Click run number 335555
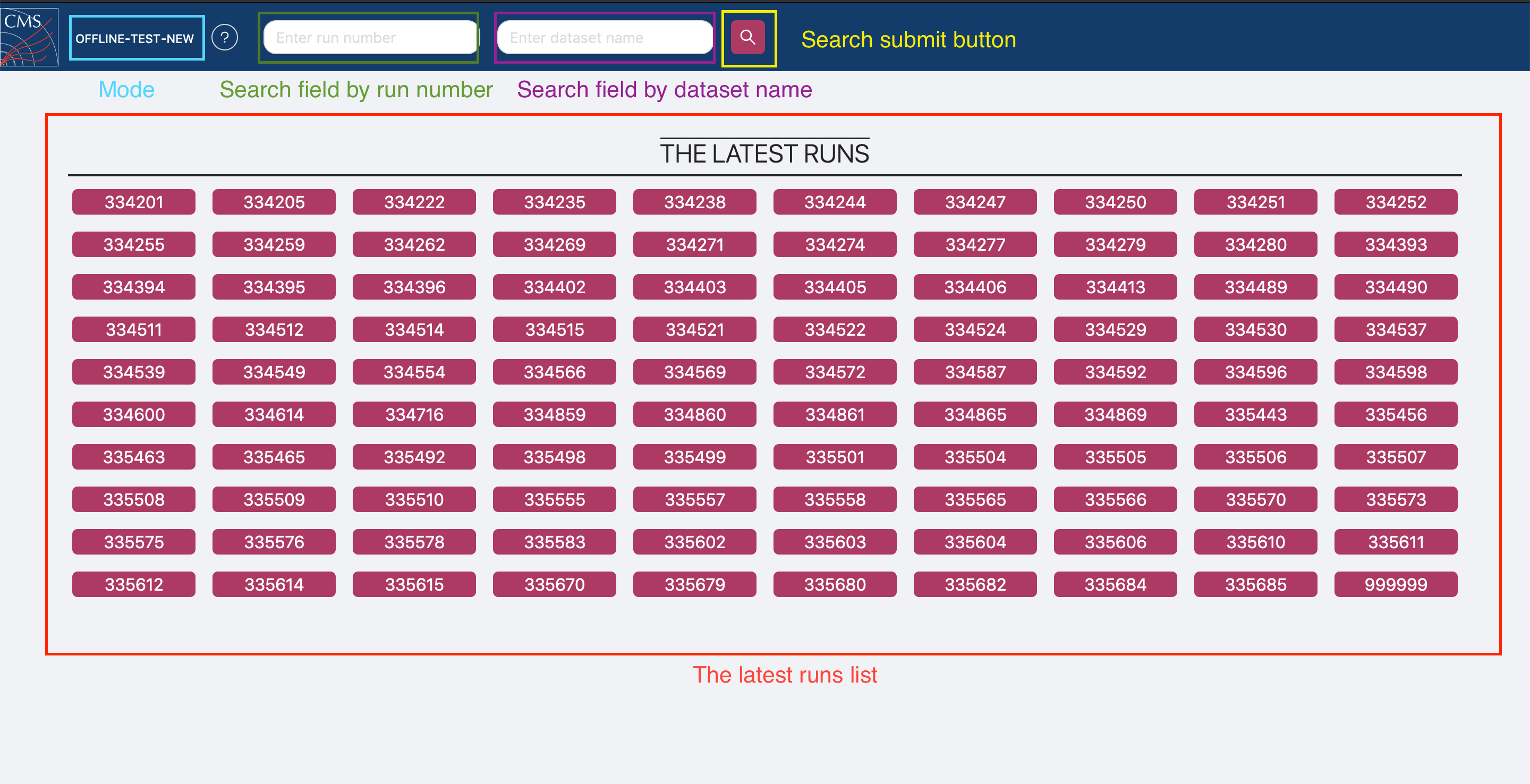 click(x=554, y=499)
